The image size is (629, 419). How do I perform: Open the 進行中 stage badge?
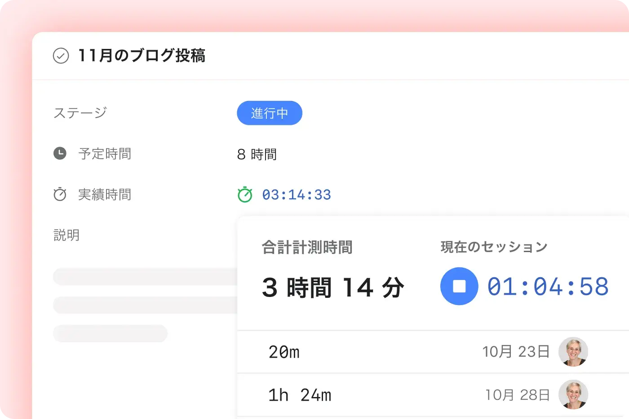[x=270, y=113]
